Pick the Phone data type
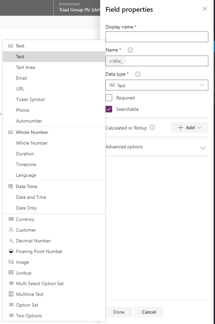The height and width of the screenshot is (324, 215). pyautogui.click(x=54, y=110)
